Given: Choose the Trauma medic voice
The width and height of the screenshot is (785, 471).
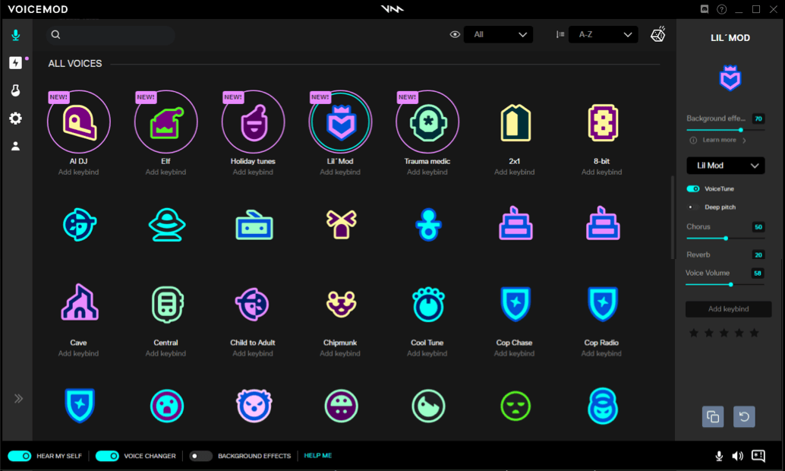Looking at the screenshot, I should pyautogui.click(x=427, y=122).
